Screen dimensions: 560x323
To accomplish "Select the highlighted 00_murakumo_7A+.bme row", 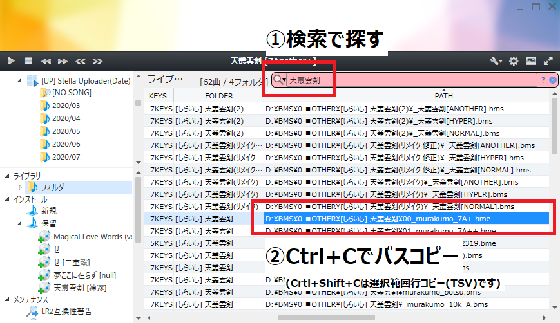I will [347, 219].
